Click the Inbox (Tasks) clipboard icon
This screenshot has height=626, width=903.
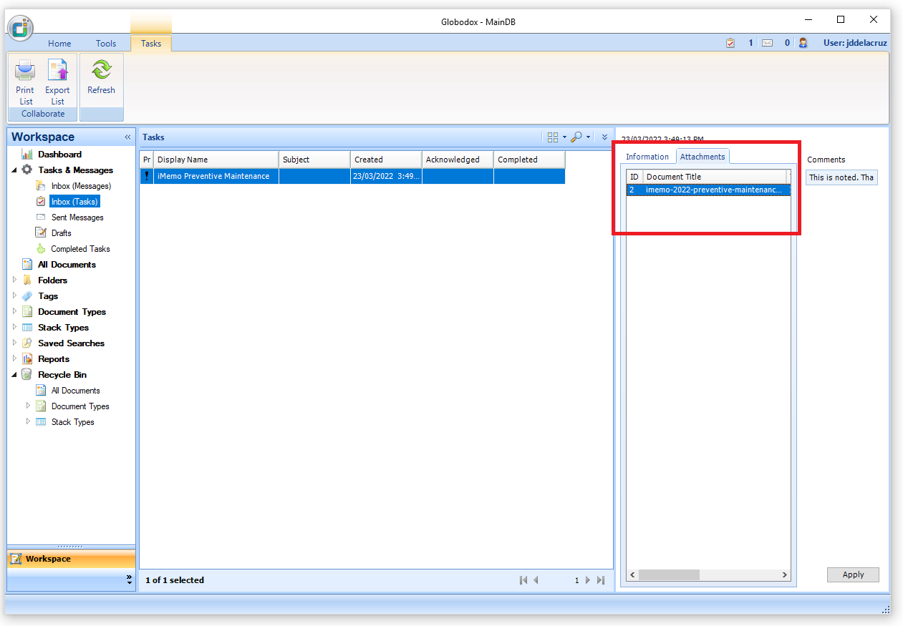click(41, 202)
